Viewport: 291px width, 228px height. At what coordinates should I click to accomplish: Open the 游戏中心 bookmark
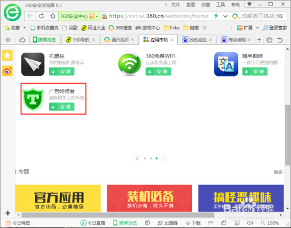[x=148, y=28]
